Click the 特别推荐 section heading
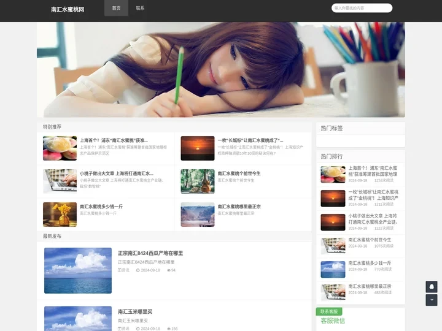442x331 pixels. tap(52, 127)
